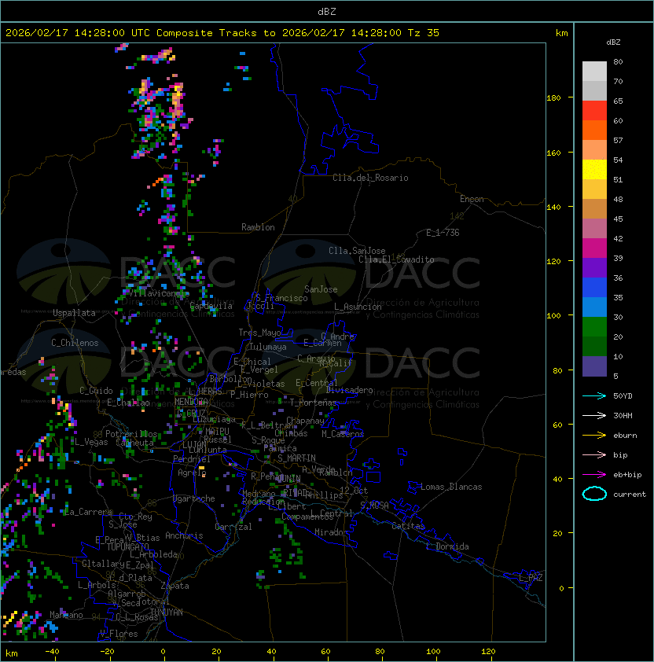Screen dimensions: 654x662
Task: Click the 'V_Flores' map label
Action: click(119, 634)
